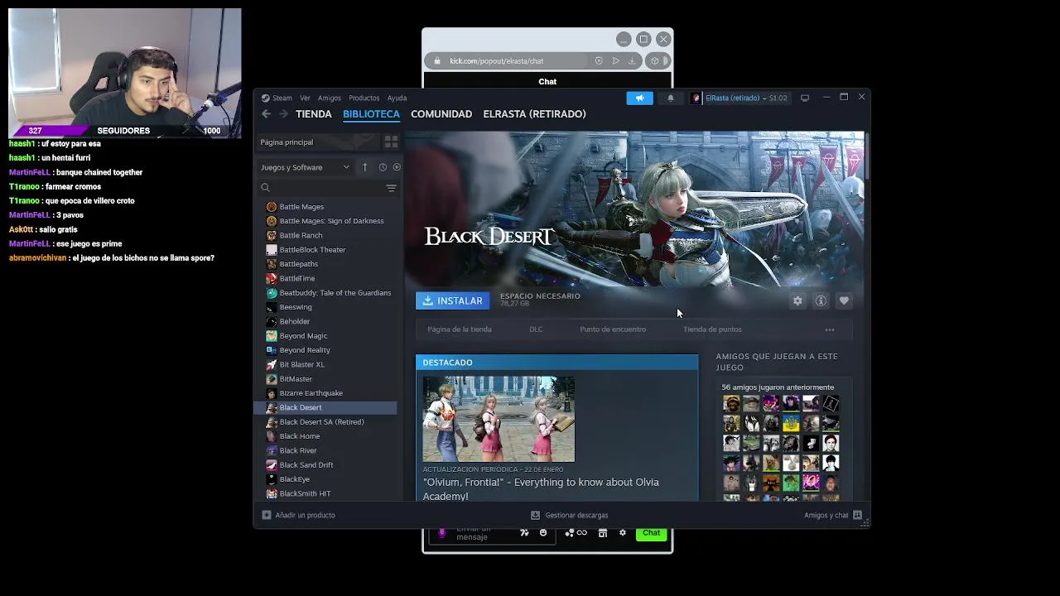The width and height of the screenshot is (1060, 596).
Task: Click the bubbles infinity icon in Kick chat
Action: [x=576, y=533]
